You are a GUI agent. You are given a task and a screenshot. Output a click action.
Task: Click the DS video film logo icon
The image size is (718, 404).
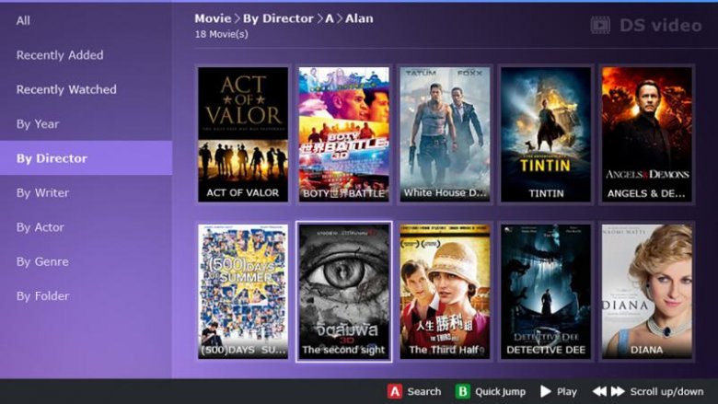600,25
